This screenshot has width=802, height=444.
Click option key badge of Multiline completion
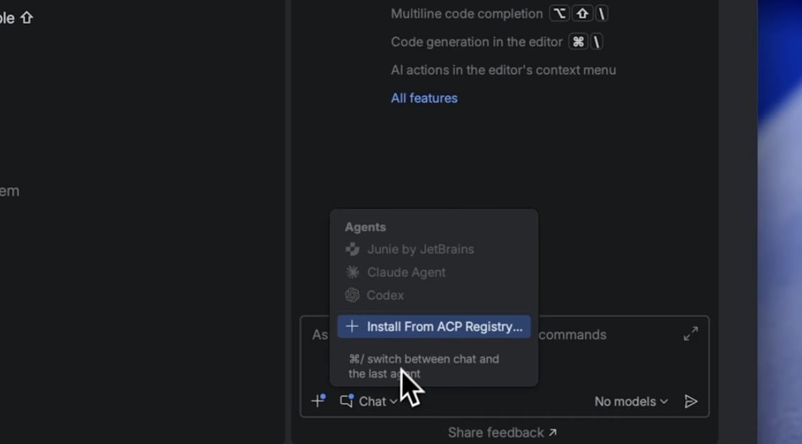point(560,13)
